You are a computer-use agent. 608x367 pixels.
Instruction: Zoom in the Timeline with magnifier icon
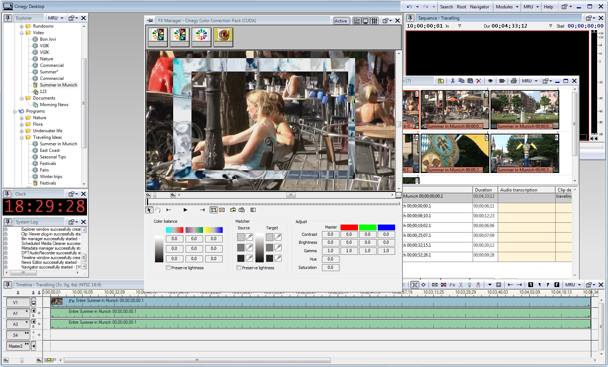[x=39, y=360]
